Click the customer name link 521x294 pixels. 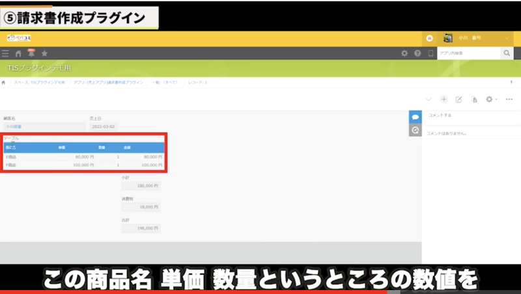tap(13, 127)
